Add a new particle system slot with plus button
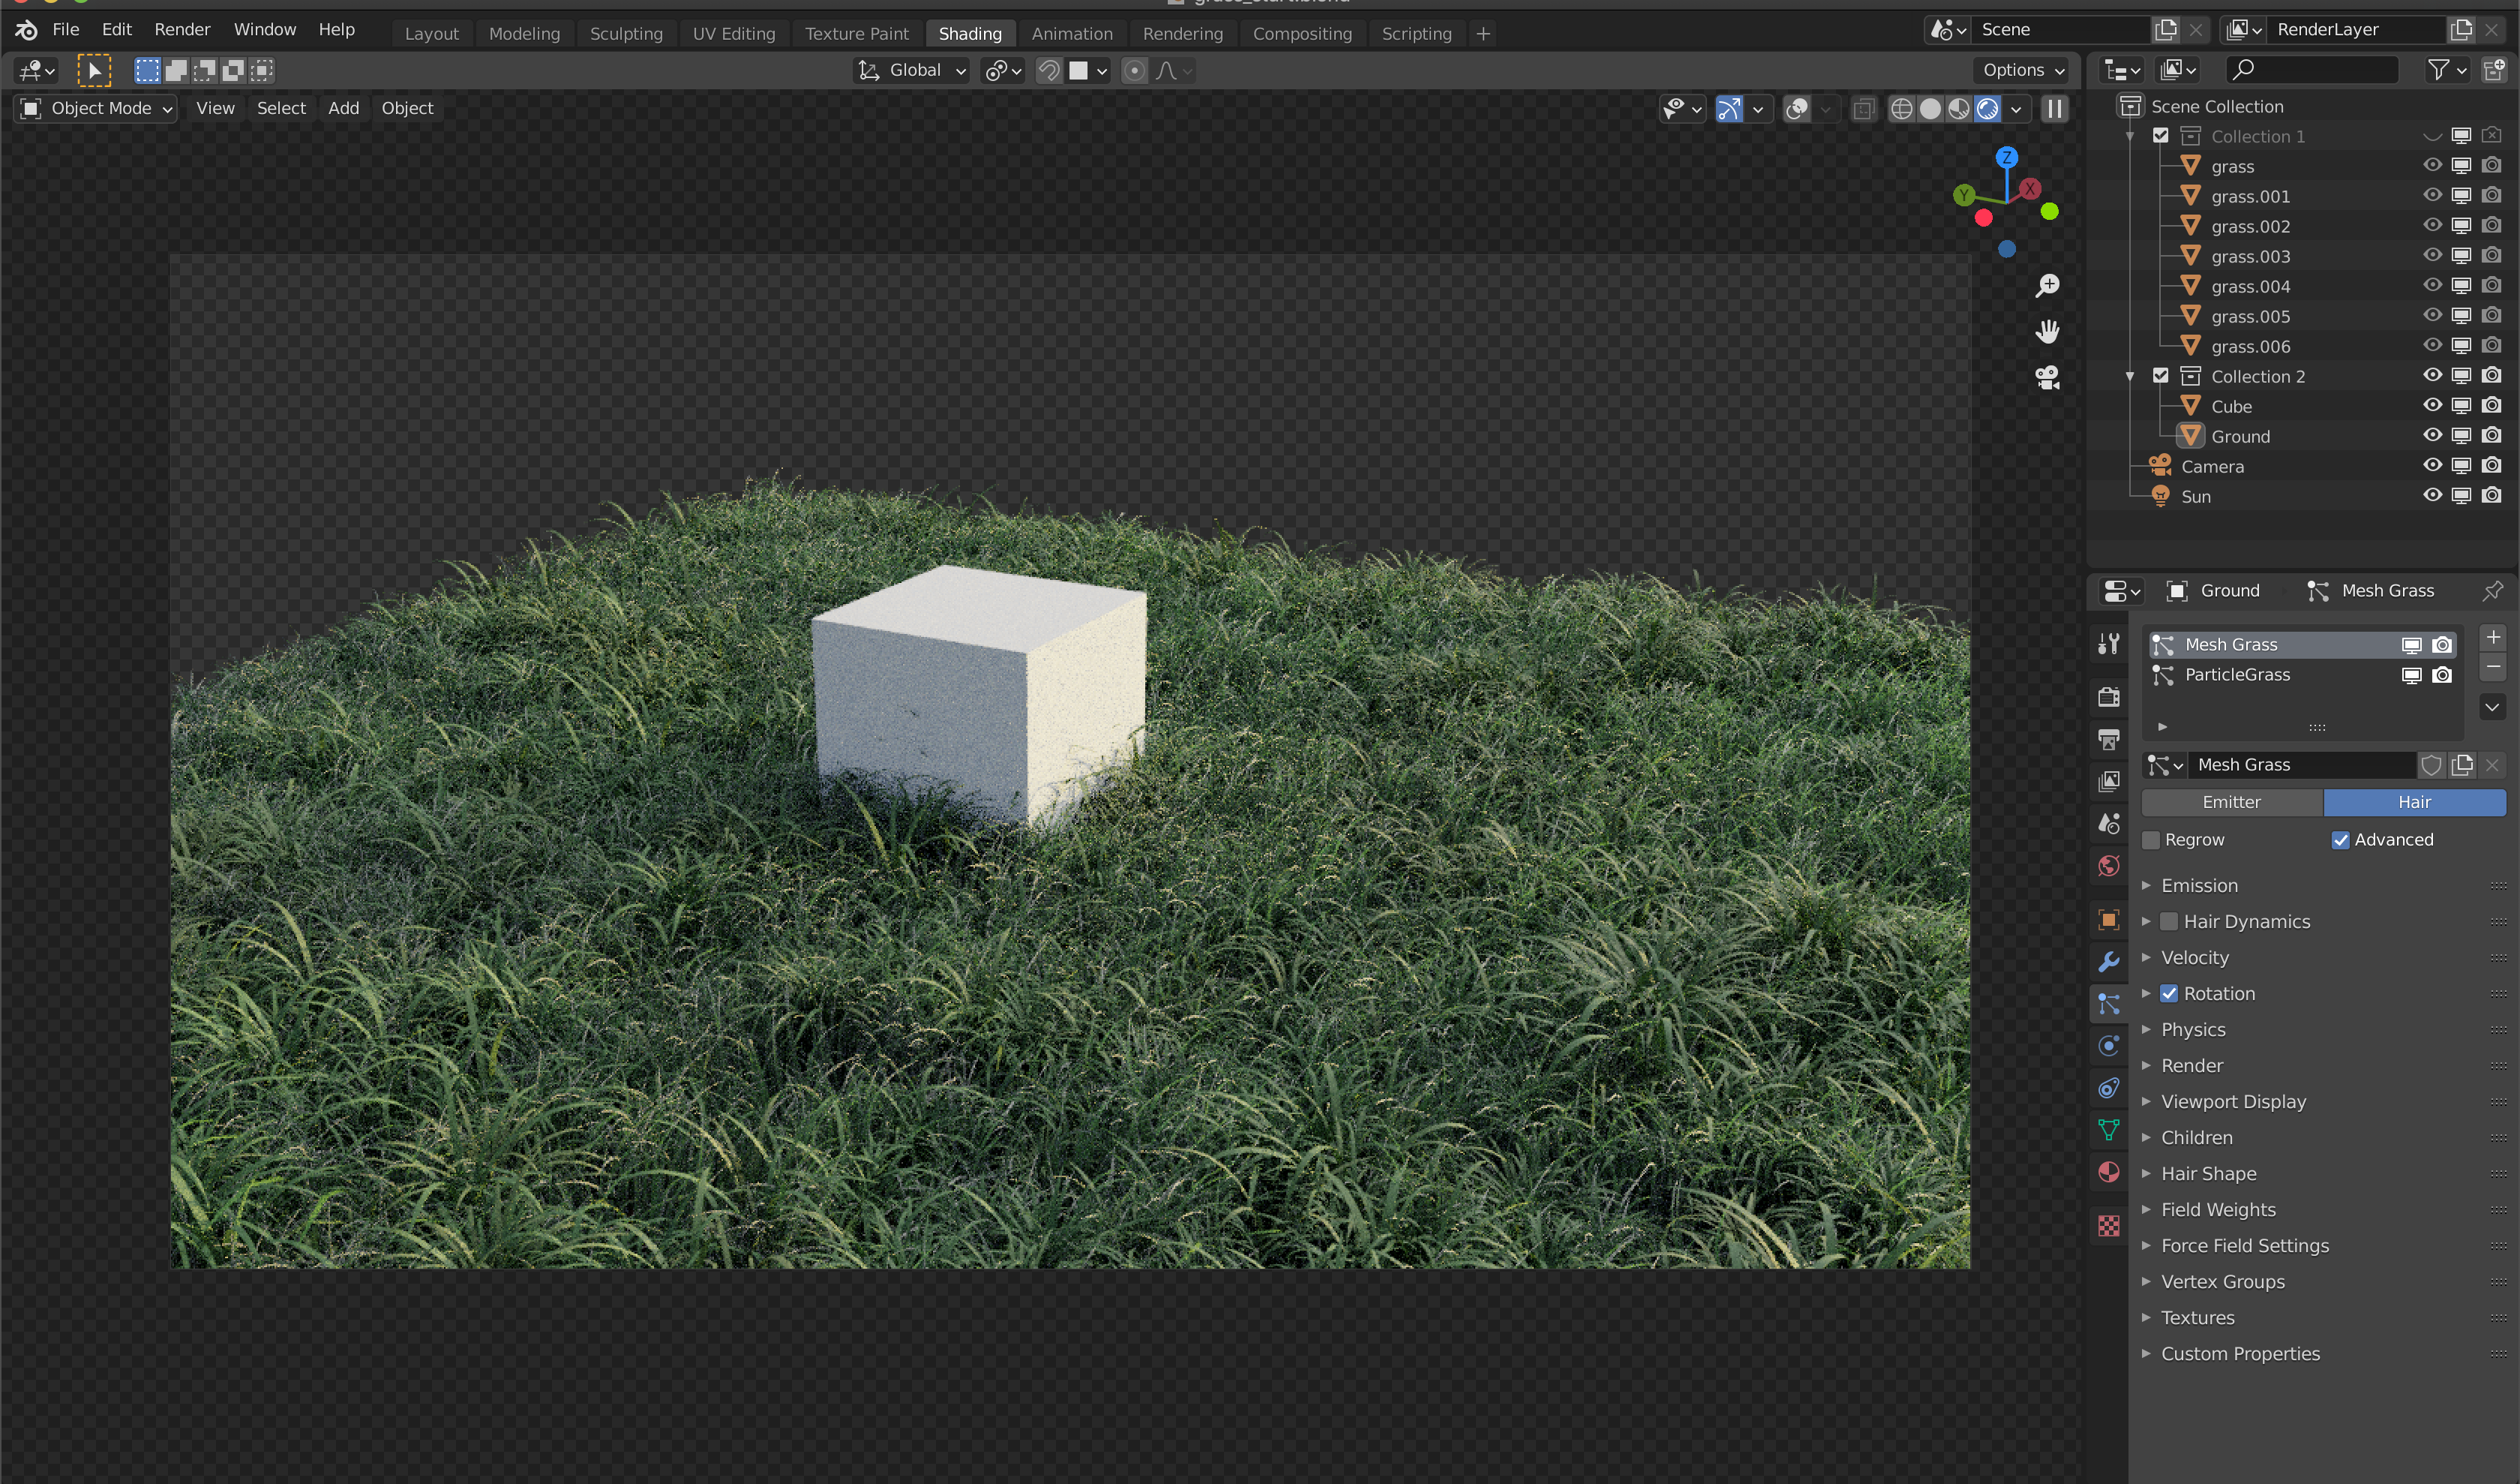 coord(2493,637)
